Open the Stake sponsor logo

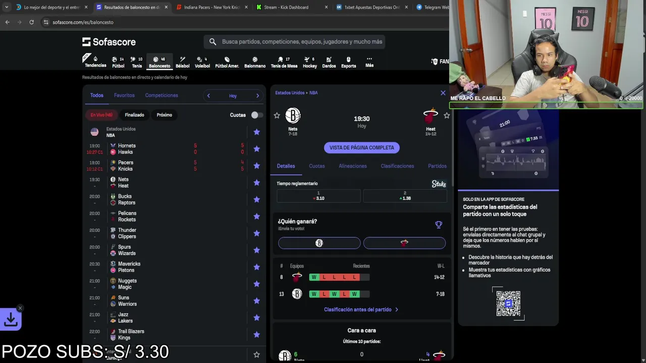click(439, 184)
